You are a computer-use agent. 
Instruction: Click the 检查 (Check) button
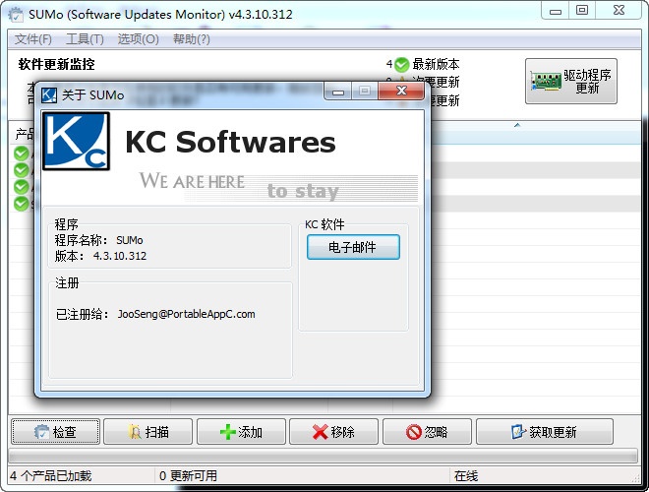[x=56, y=432]
